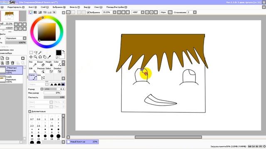Select the Curve tool
Screen dimensions: 266x149
click(x=32, y=77)
